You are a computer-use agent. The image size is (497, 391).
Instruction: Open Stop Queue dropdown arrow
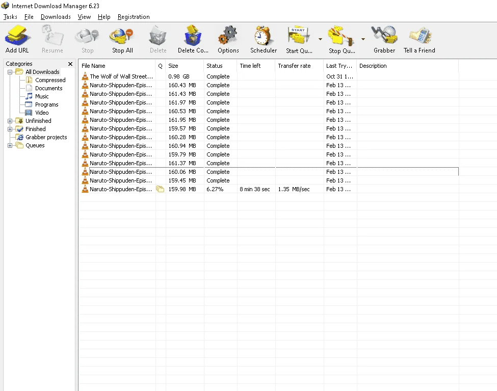point(363,39)
